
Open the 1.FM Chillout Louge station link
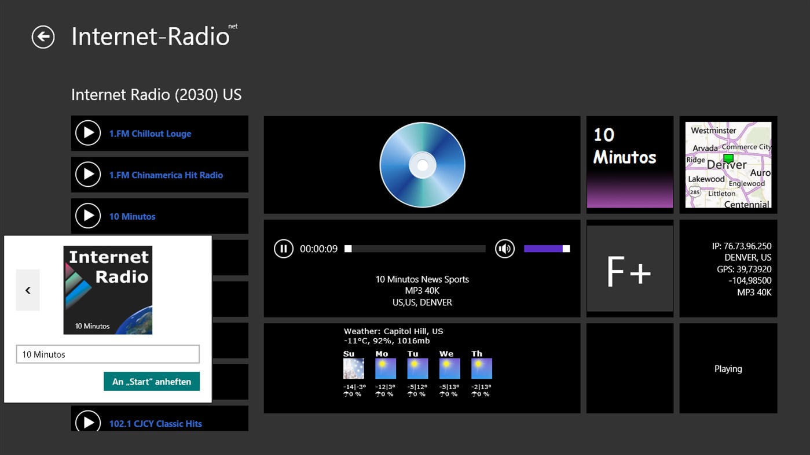click(x=151, y=133)
